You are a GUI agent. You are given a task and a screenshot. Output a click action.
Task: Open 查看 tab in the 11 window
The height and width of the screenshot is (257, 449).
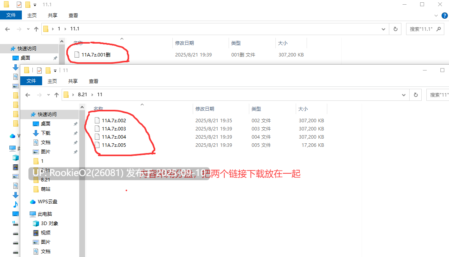coord(93,81)
